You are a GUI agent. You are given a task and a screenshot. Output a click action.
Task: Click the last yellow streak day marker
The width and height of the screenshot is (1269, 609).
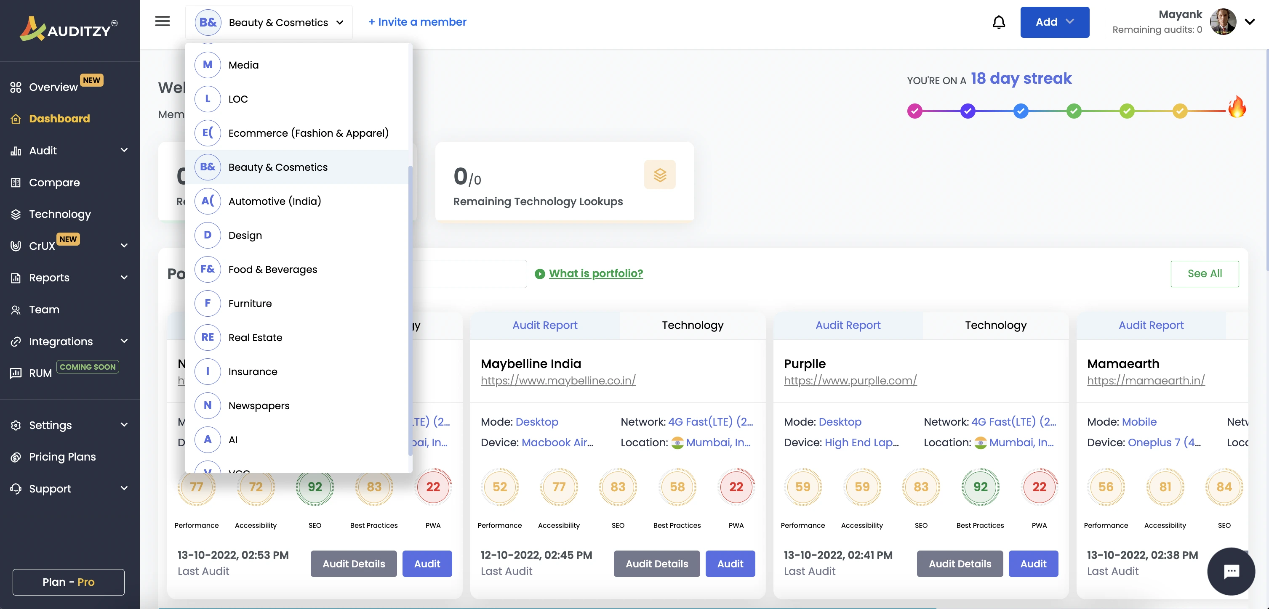(x=1180, y=111)
